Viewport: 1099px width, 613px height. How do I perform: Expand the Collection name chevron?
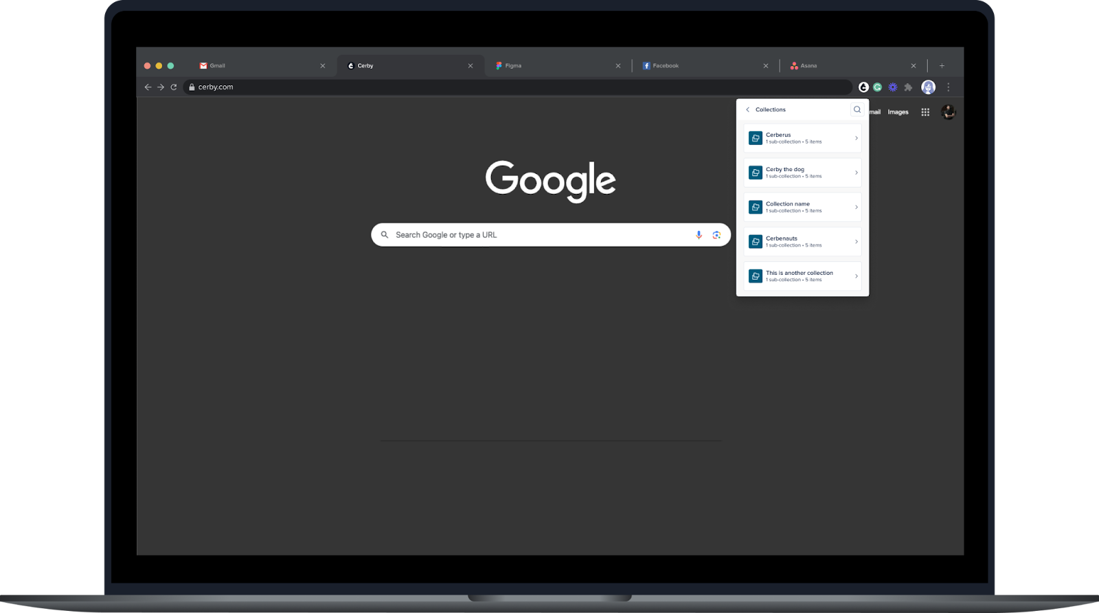point(856,207)
